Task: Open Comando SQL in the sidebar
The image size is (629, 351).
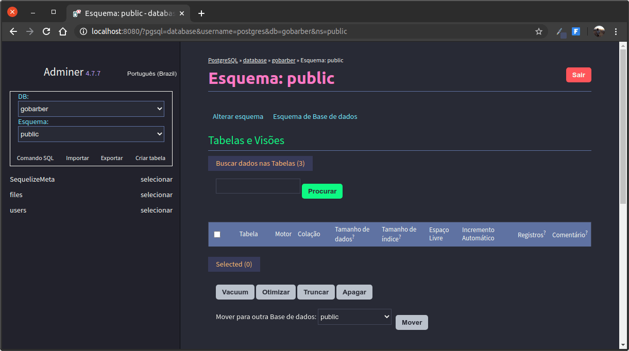Action: [35, 158]
